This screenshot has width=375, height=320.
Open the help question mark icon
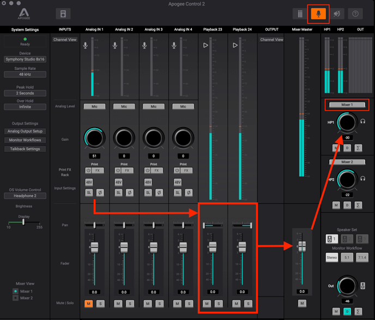point(355,14)
